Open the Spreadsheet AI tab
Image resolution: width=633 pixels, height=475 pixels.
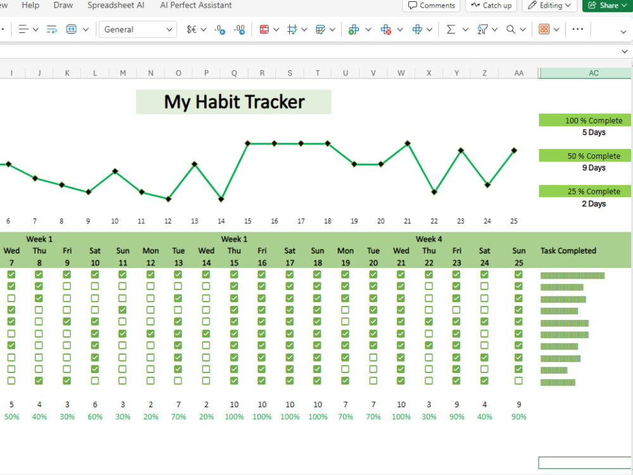tap(116, 5)
